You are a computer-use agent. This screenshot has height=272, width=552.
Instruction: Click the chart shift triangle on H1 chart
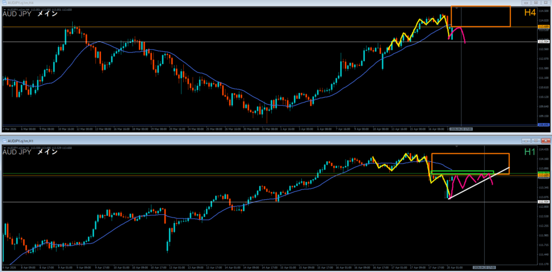tap(457, 146)
